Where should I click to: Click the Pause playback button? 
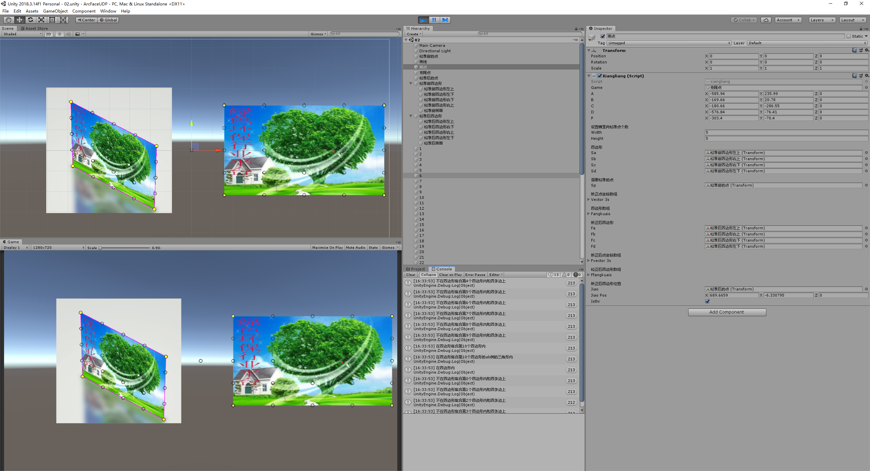click(434, 20)
